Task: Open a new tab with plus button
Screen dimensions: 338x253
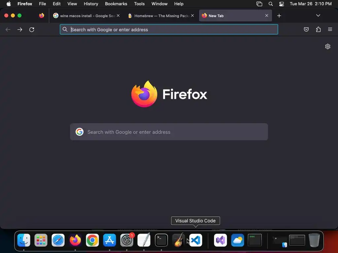Action: click(279, 16)
